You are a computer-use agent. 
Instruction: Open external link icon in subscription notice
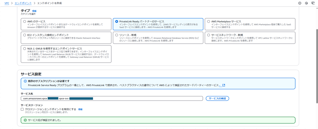click(x=224, y=85)
